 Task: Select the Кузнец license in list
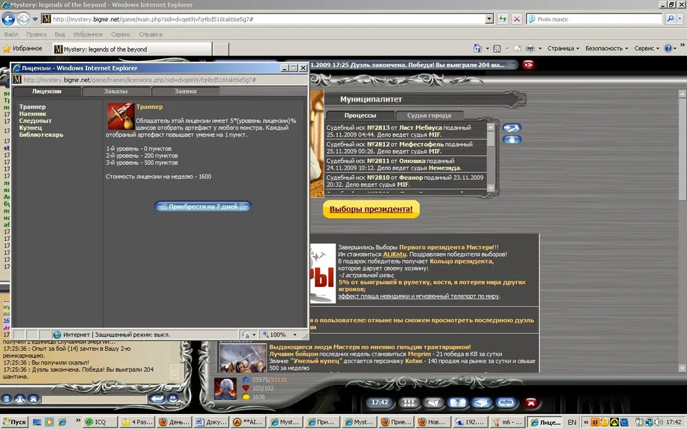(31, 128)
